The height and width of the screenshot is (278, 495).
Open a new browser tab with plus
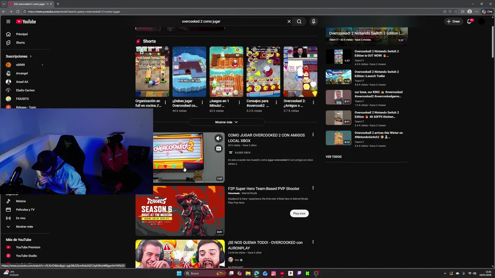click(58, 4)
